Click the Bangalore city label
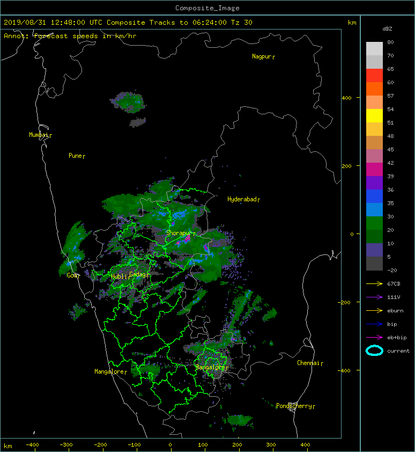The image size is (415, 452). tap(210, 367)
